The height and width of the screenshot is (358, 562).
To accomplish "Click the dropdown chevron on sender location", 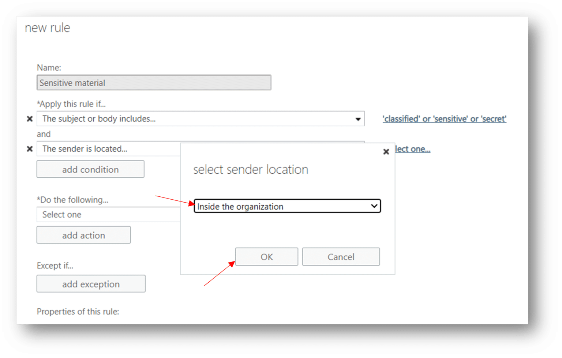I will (374, 206).
